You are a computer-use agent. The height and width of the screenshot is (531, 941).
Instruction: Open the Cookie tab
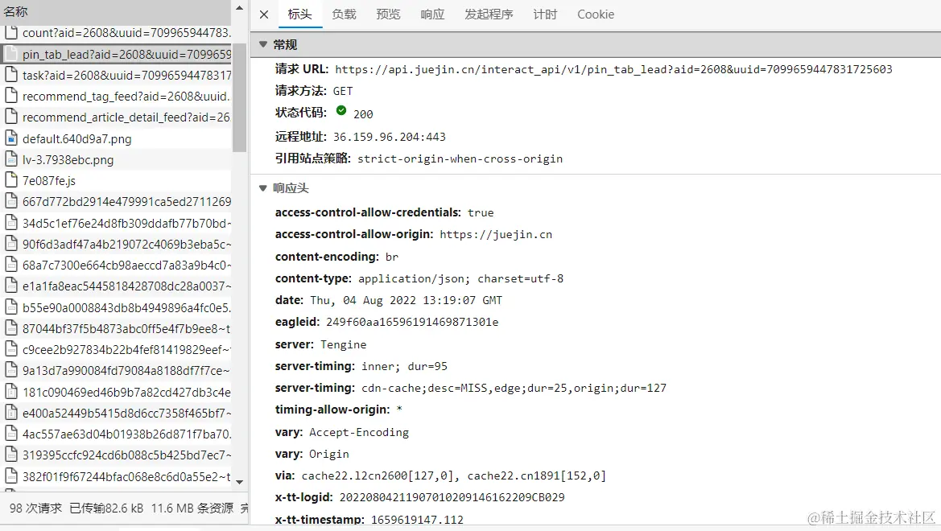(596, 14)
